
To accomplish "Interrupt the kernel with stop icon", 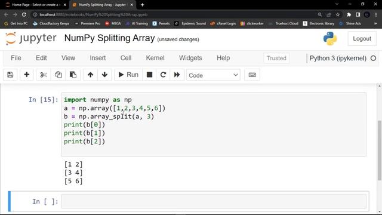I will (149, 75).
